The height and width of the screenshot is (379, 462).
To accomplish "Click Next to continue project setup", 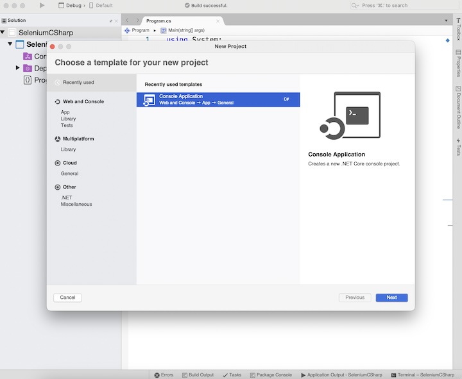I will [x=391, y=298].
